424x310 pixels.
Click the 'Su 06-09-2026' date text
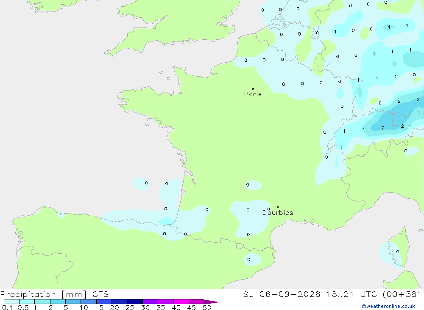[282, 294]
